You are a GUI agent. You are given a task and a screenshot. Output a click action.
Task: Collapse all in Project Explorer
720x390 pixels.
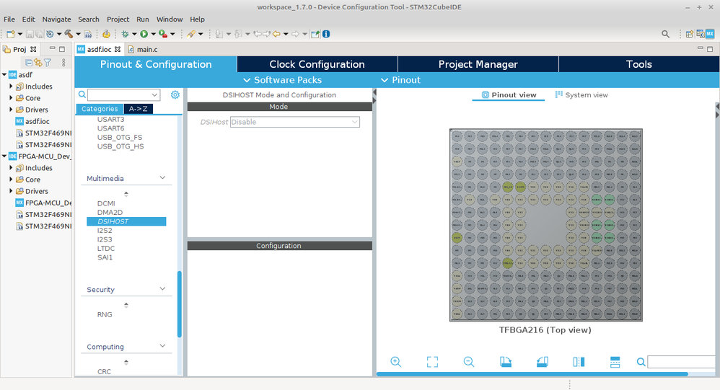28,63
